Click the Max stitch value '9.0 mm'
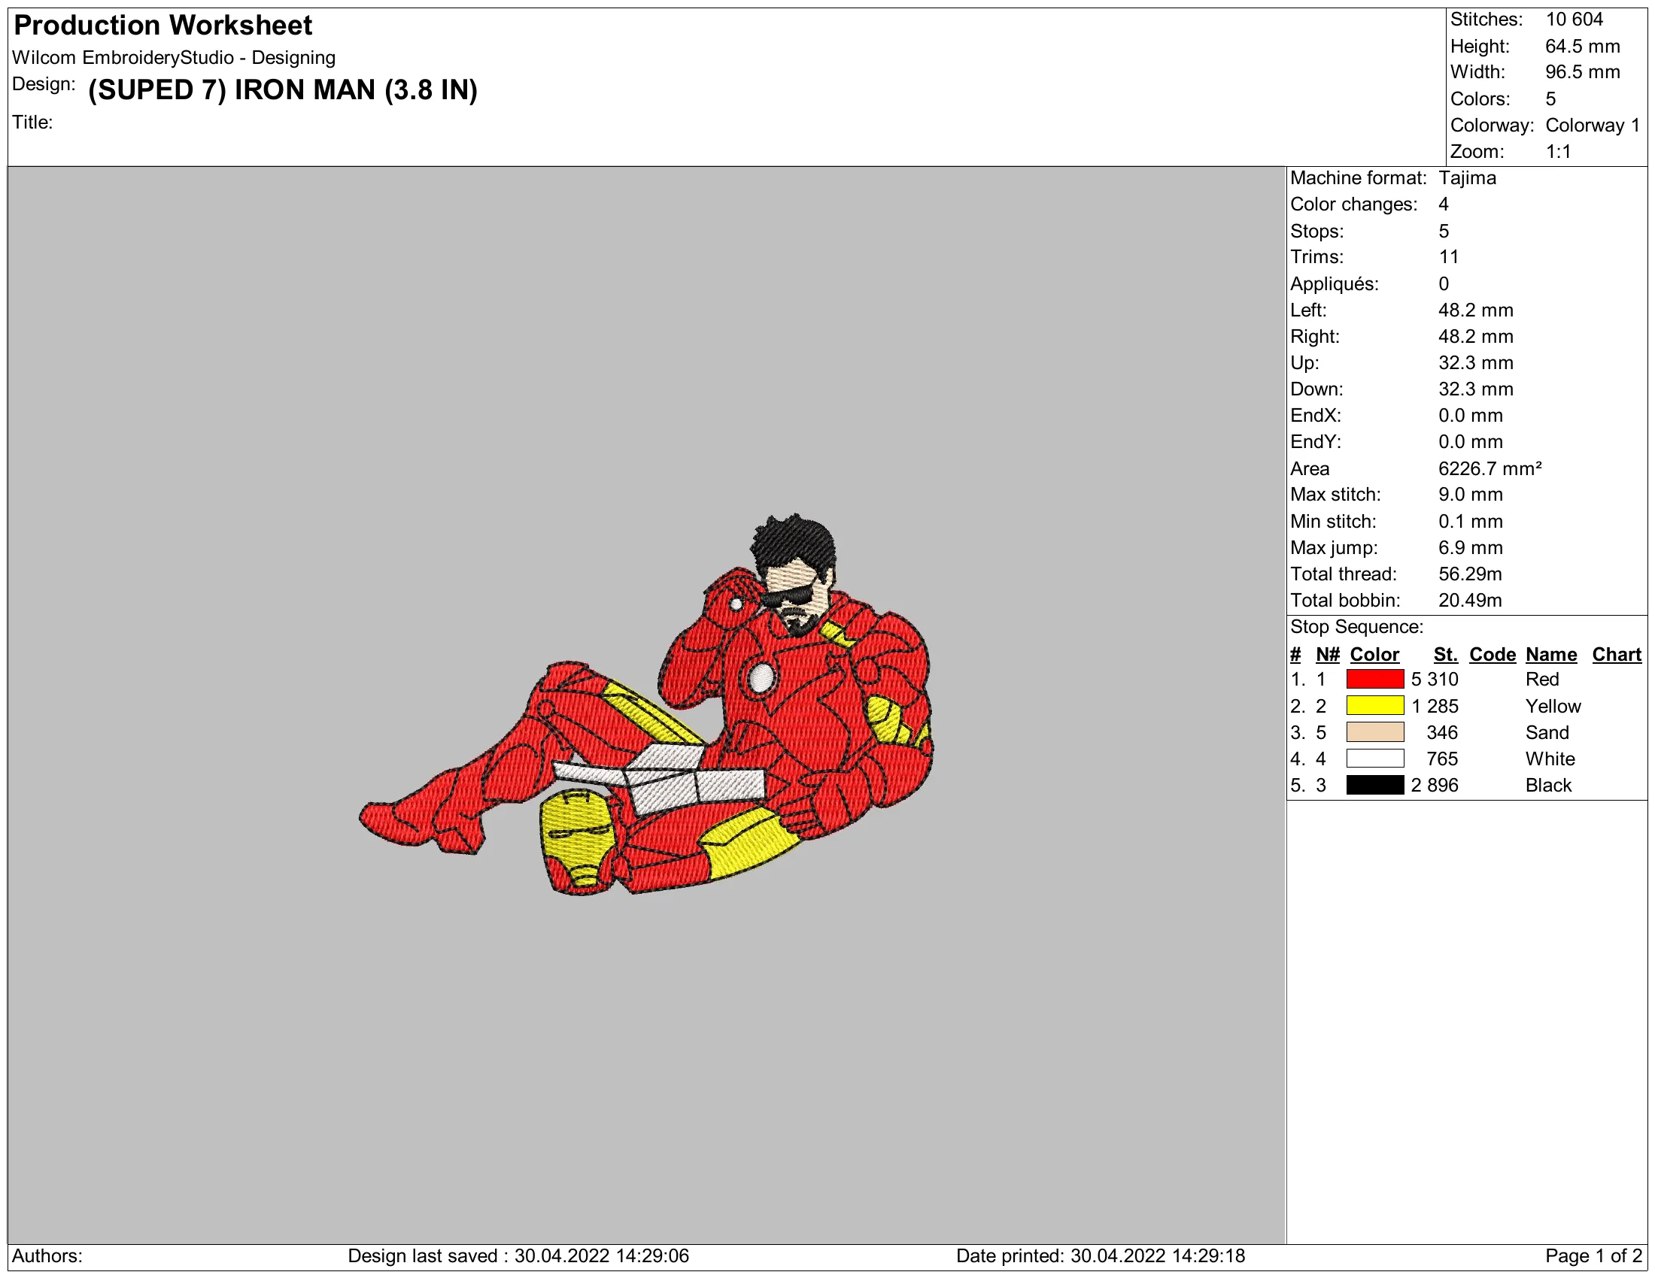The height and width of the screenshot is (1278, 1655). 1470,495
